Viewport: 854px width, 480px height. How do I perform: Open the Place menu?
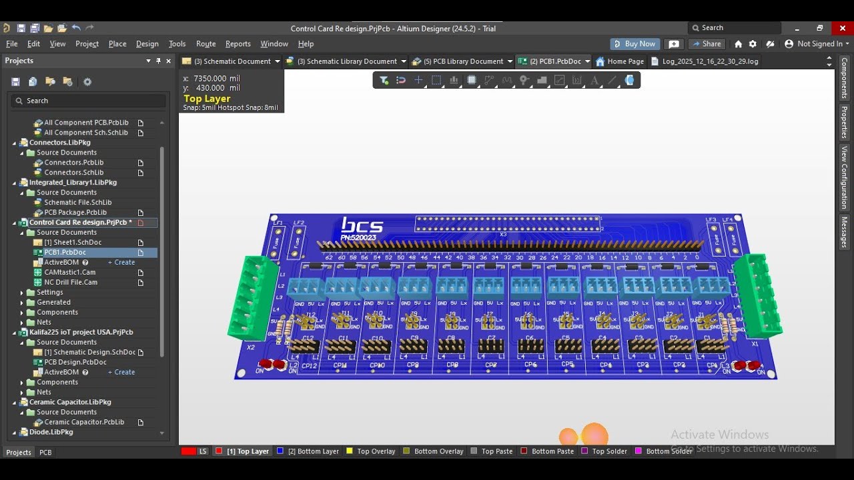point(117,44)
